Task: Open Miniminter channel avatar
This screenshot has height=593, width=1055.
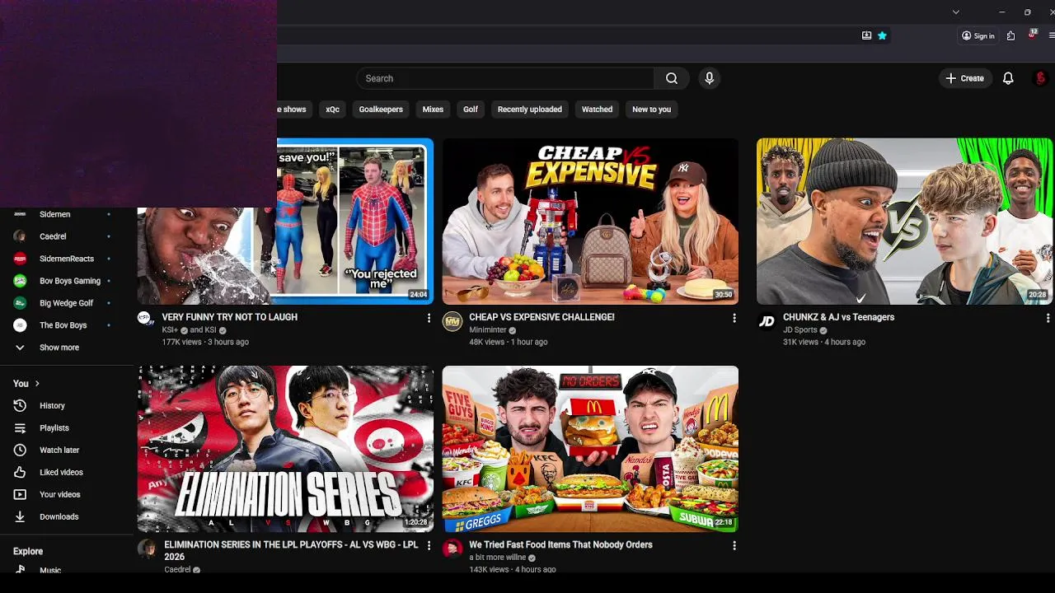Action: pos(452,321)
